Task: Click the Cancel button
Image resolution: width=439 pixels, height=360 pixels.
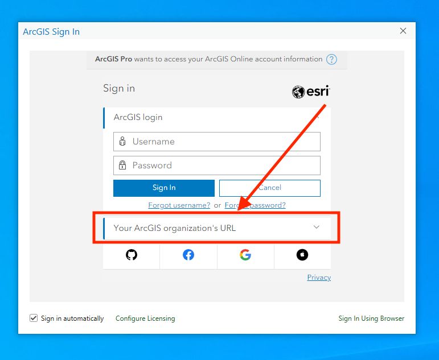Action: (270, 188)
